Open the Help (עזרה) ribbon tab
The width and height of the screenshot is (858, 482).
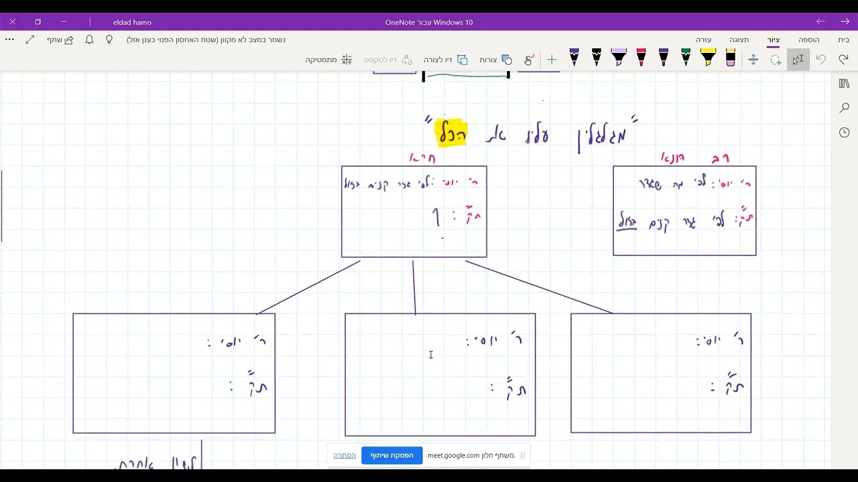pos(704,39)
